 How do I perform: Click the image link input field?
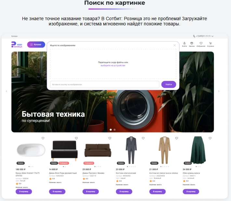(105, 85)
